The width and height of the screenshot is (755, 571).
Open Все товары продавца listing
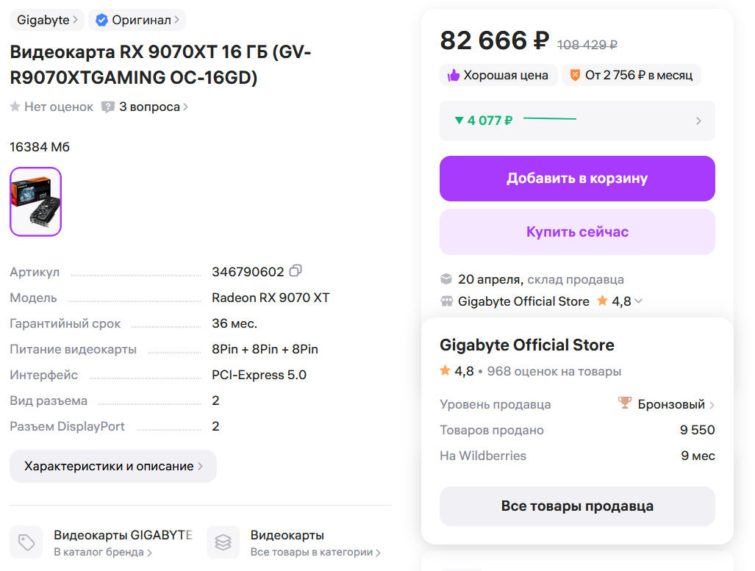[x=577, y=506]
